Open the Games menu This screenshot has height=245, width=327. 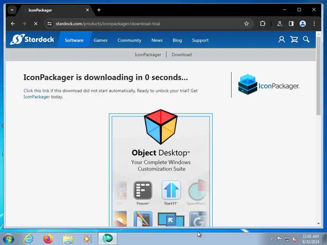101,40
